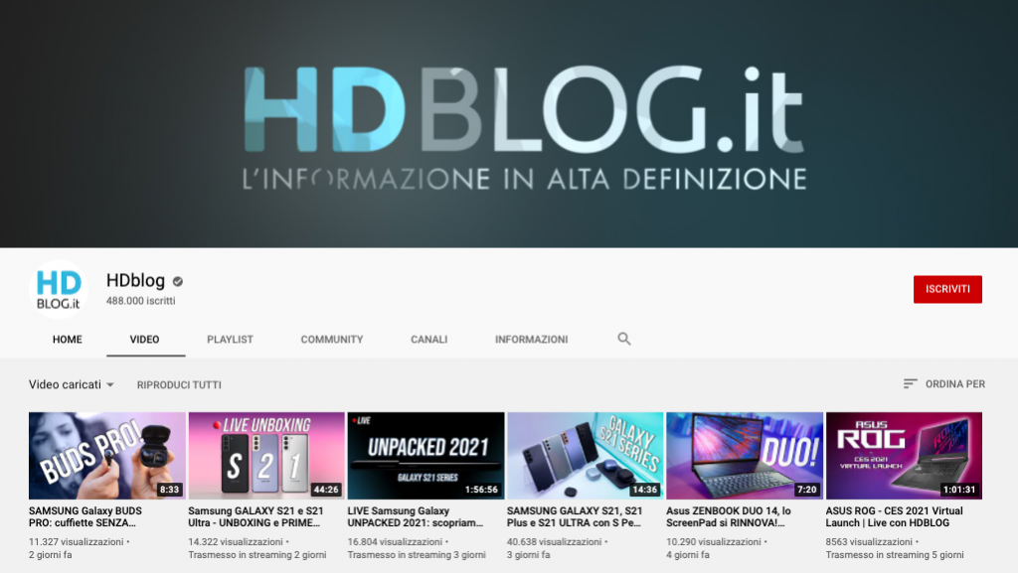Select RIPRODUCI TUTTI to play all videos
Image resolution: width=1018 pixels, height=573 pixels.
pyautogui.click(x=179, y=384)
